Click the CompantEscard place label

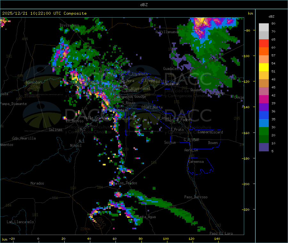pos(210,132)
